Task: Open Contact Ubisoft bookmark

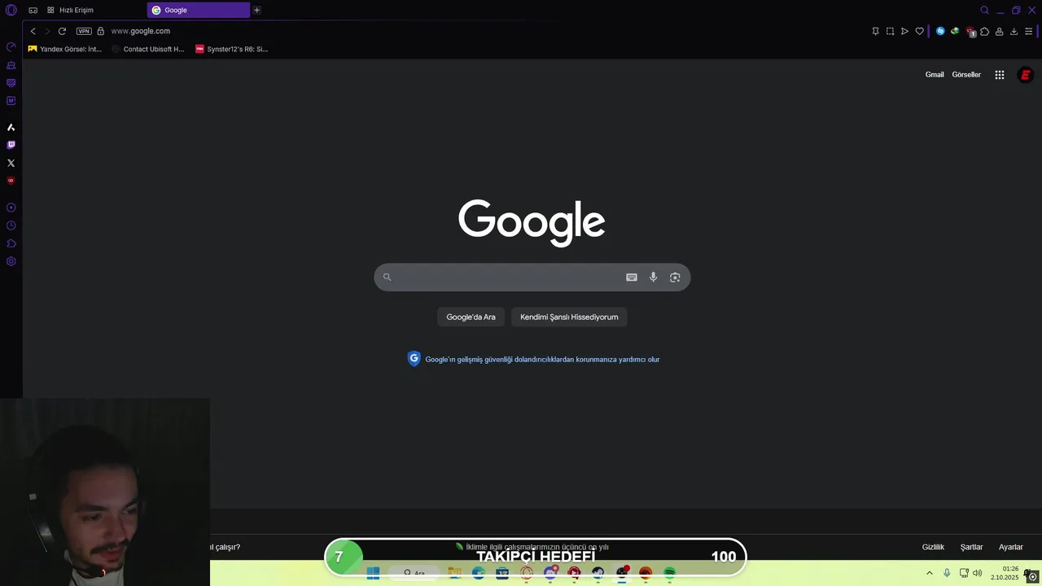Action: coord(148,49)
